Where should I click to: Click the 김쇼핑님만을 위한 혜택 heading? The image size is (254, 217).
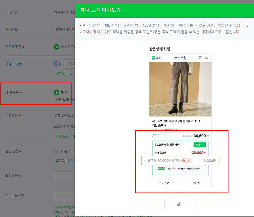pyautogui.click(x=167, y=145)
